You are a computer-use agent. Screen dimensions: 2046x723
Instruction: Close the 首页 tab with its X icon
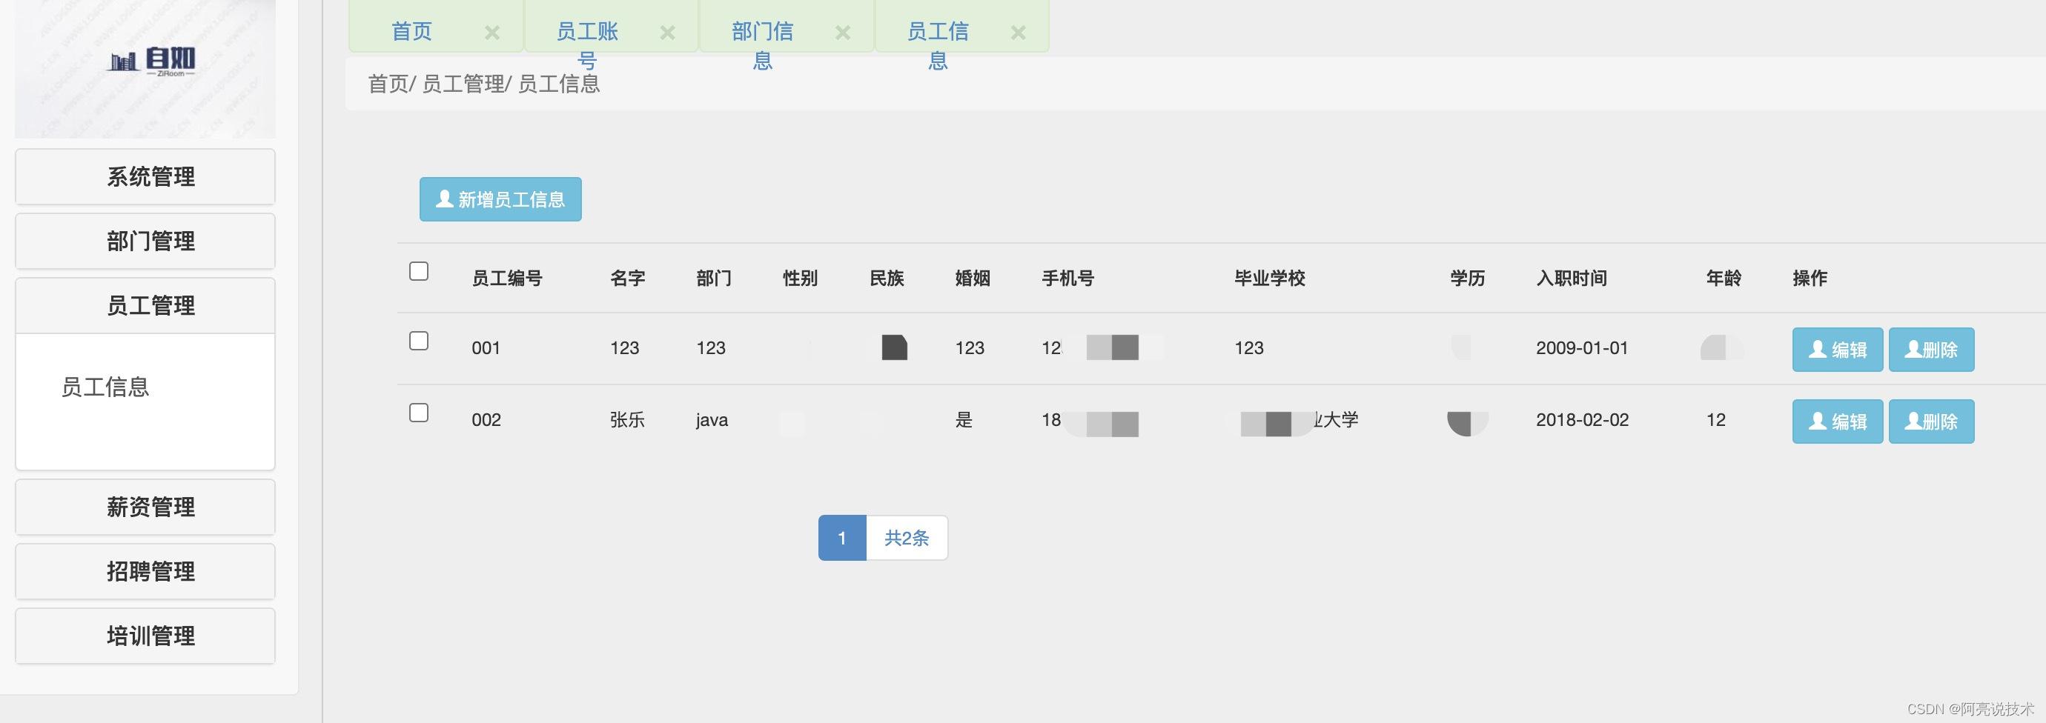tap(491, 33)
